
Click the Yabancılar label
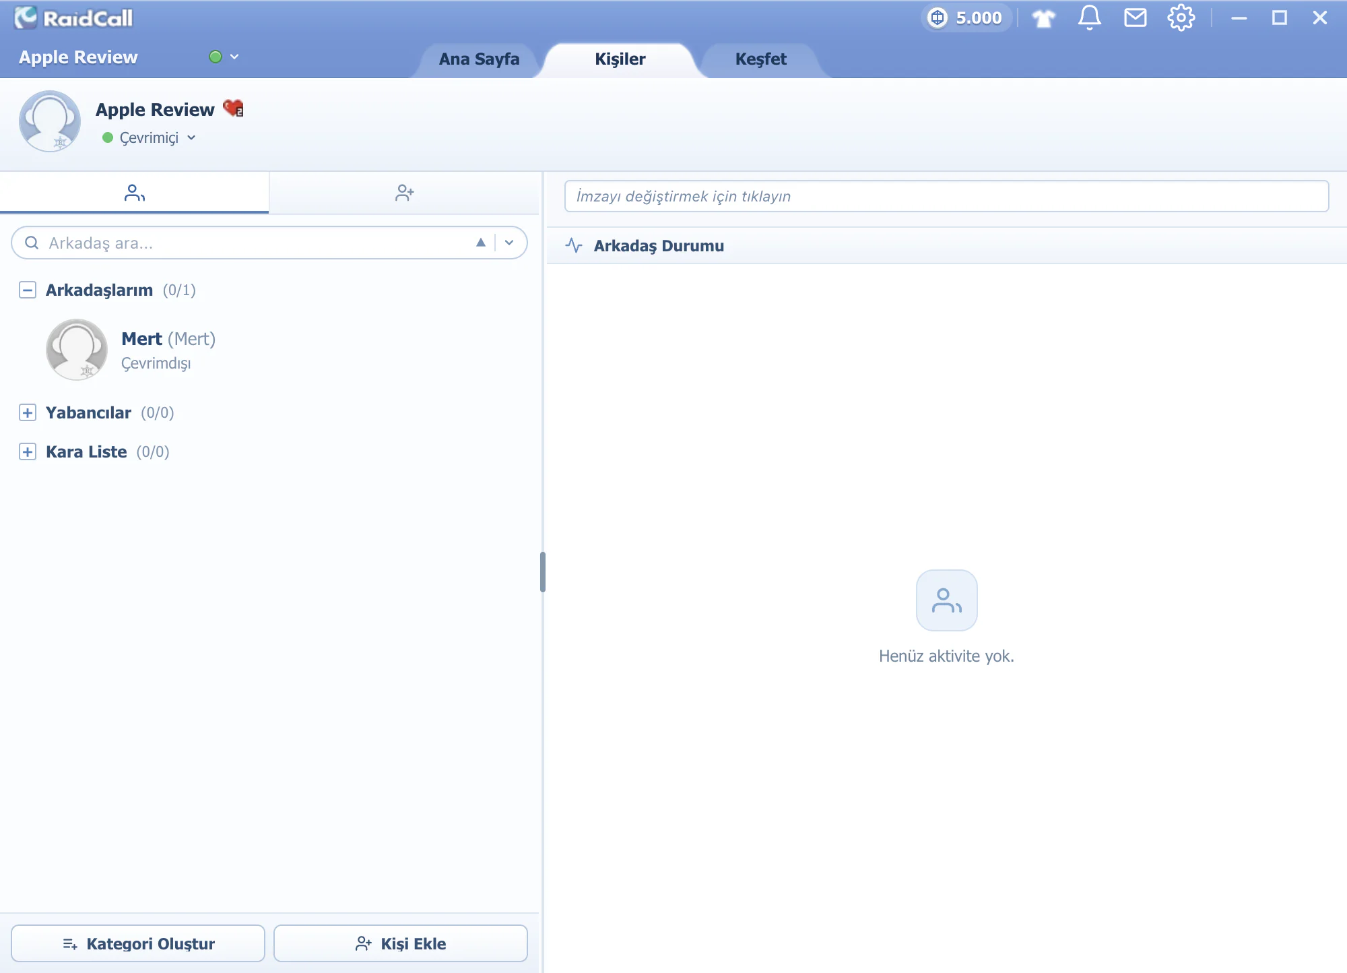pyautogui.click(x=88, y=413)
